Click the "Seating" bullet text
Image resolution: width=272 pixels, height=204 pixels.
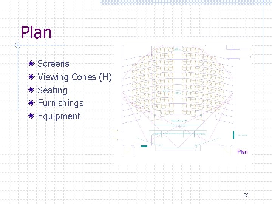click(53, 90)
